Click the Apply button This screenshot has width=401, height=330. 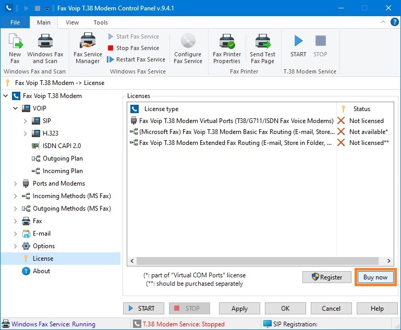[239, 309]
